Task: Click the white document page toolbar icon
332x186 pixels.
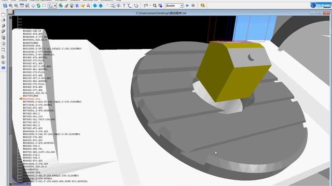Action: (x=107, y=6)
